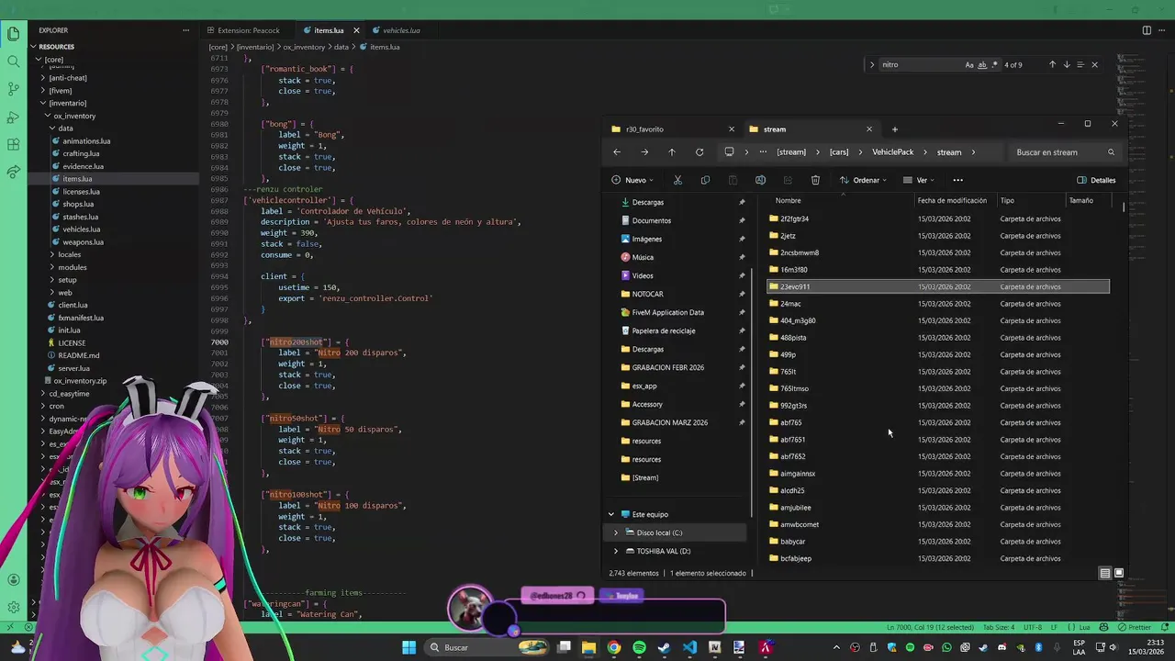This screenshot has height=661, width=1175.
Task: Close the find widget
Action: (x=1094, y=65)
